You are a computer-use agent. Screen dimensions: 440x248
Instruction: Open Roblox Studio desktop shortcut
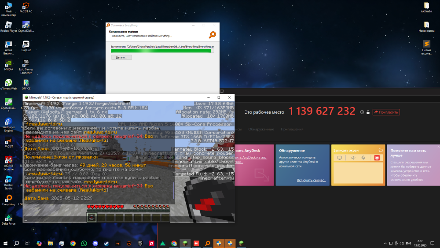pyautogui.click(x=8, y=183)
